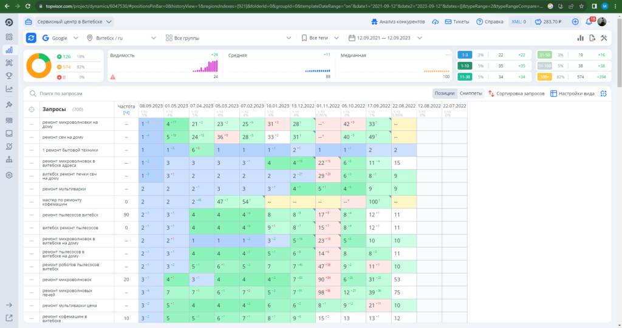Viewport: 622px width, 328px height.
Task: Select the dark green 1-10 range badge
Action: [x=465, y=65]
